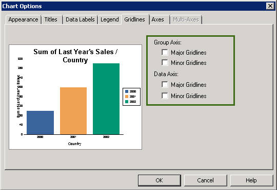Click the orange 2001 bar in preview
The width and height of the screenshot is (277, 190).
73,111
